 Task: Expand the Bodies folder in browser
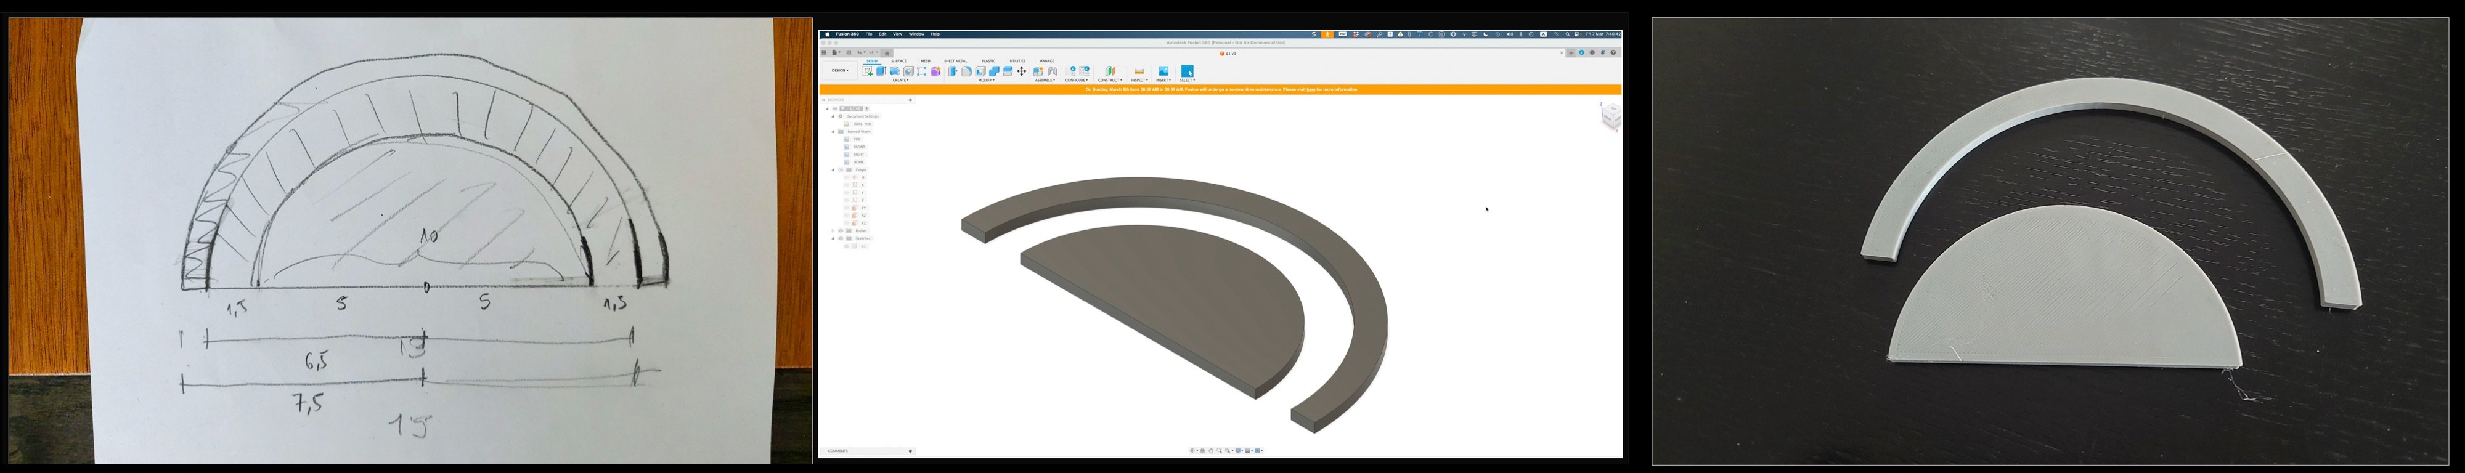833,230
